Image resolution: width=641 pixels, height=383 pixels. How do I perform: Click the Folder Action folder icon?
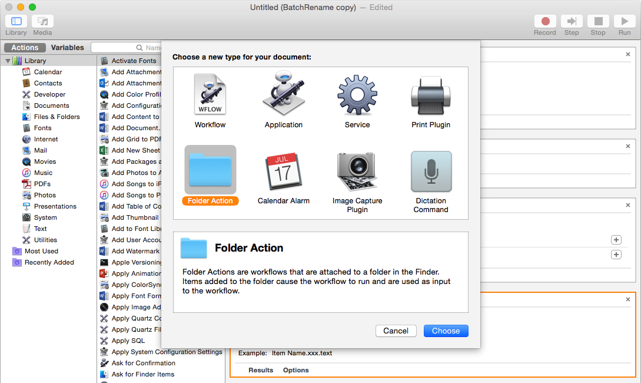coord(210,170)
